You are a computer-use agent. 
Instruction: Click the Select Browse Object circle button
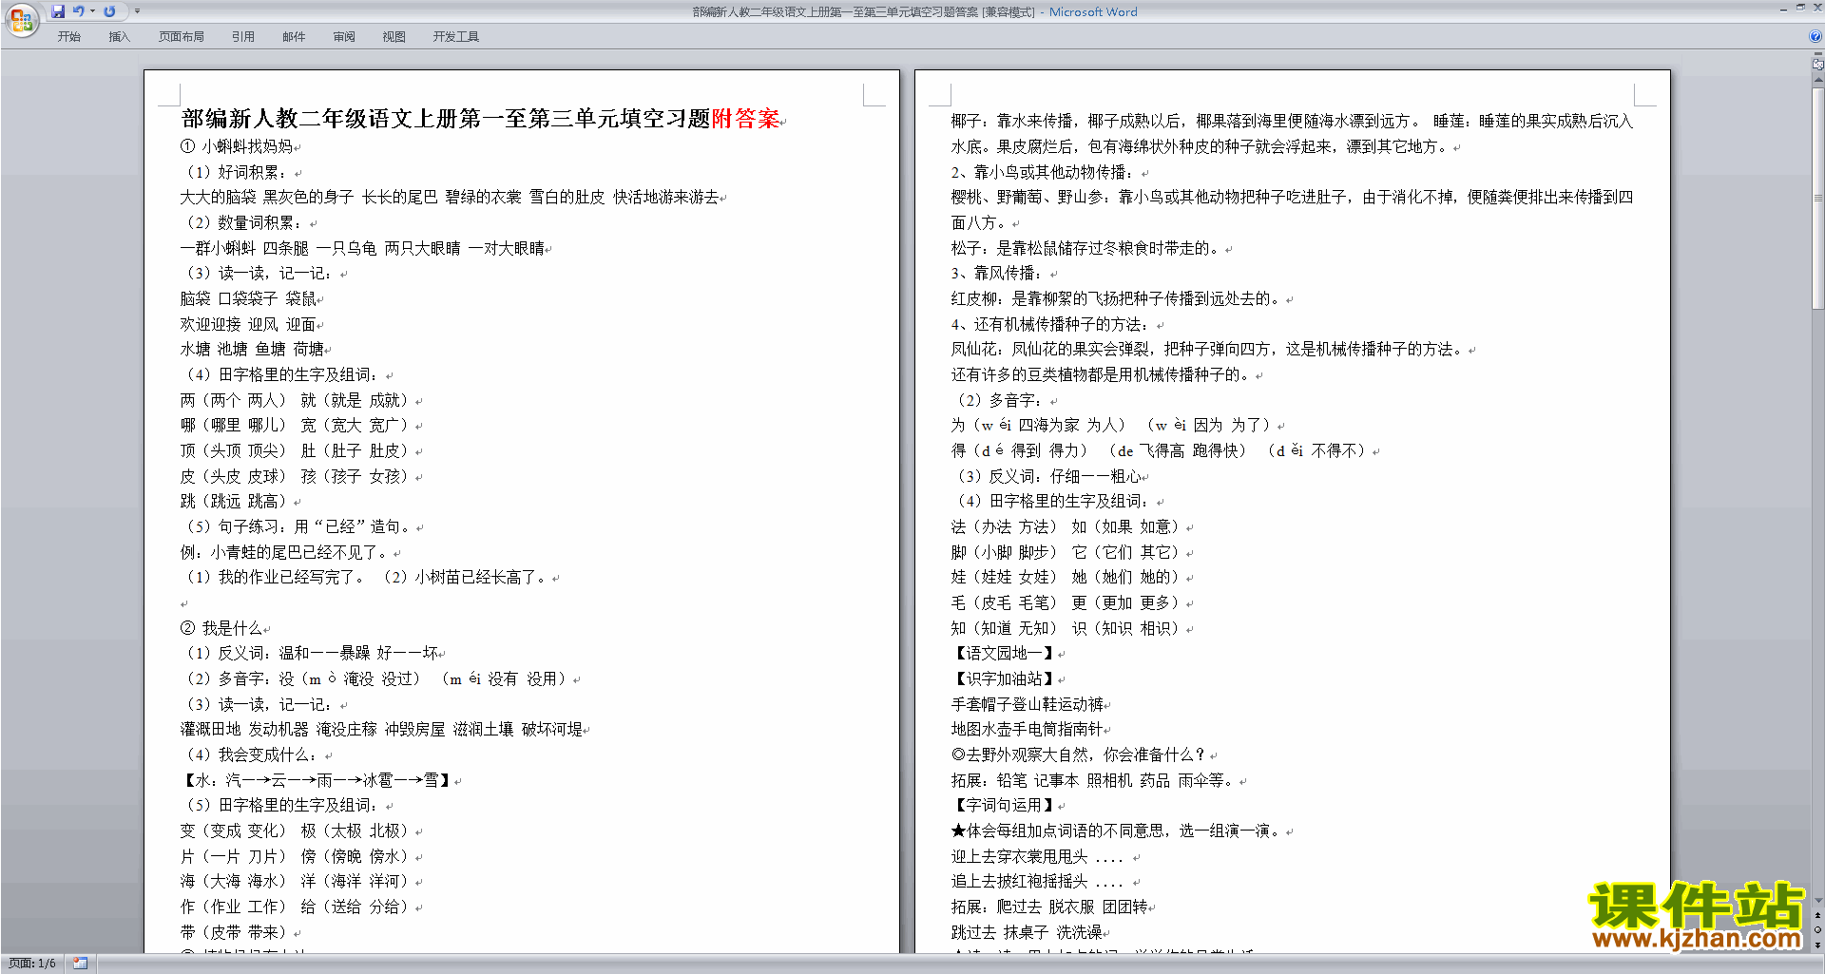coord(1817,930)
